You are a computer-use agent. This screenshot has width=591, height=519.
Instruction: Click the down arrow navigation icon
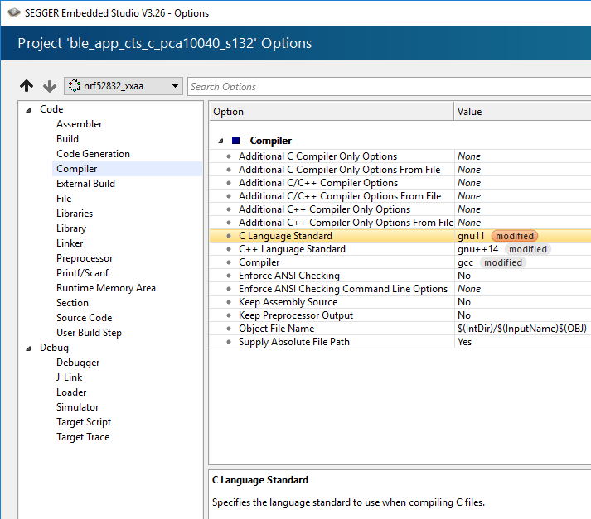50,86
